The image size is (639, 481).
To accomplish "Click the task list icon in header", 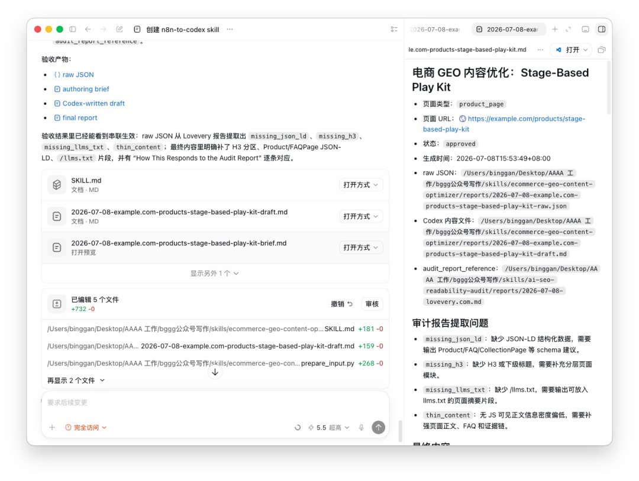I will pos(394,30).
